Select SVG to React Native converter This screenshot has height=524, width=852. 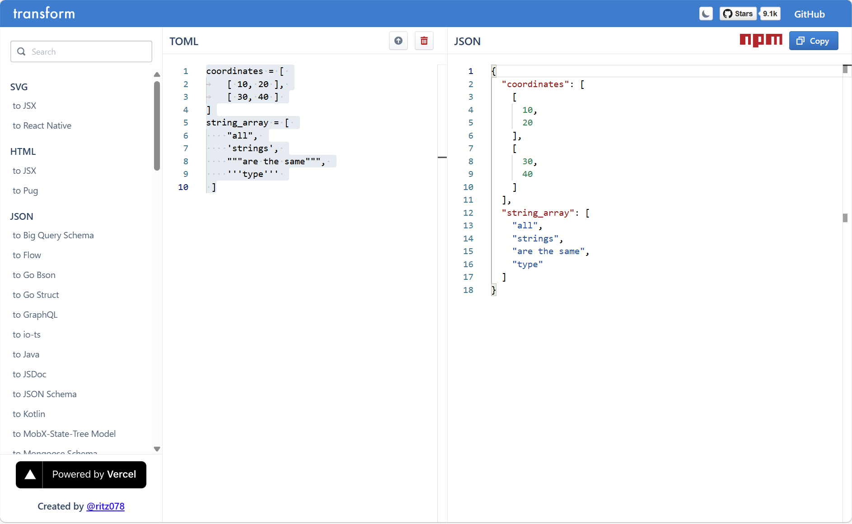[x=42, y=125]
